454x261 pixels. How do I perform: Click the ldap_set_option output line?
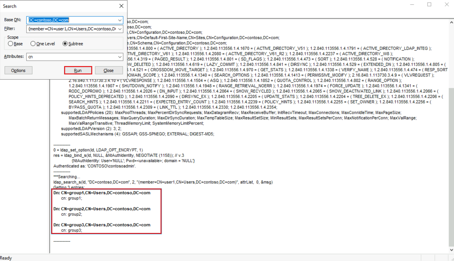click(98, 150)
